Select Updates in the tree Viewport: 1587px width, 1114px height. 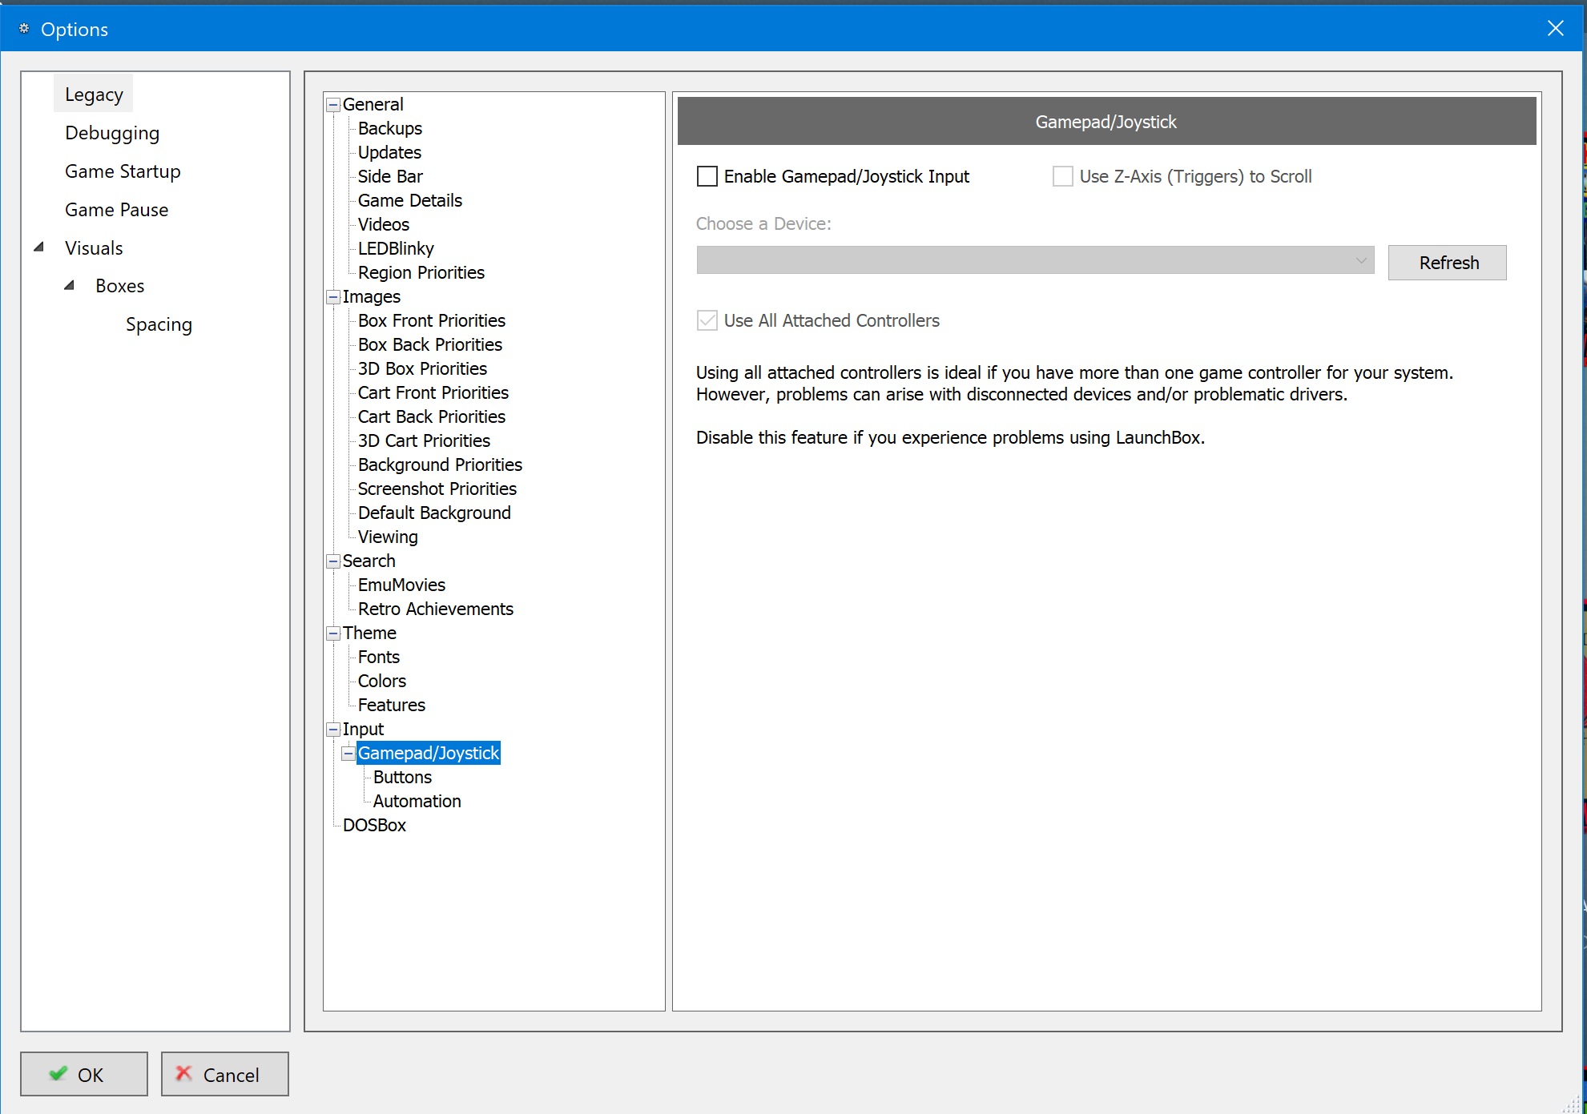point(389,152)
